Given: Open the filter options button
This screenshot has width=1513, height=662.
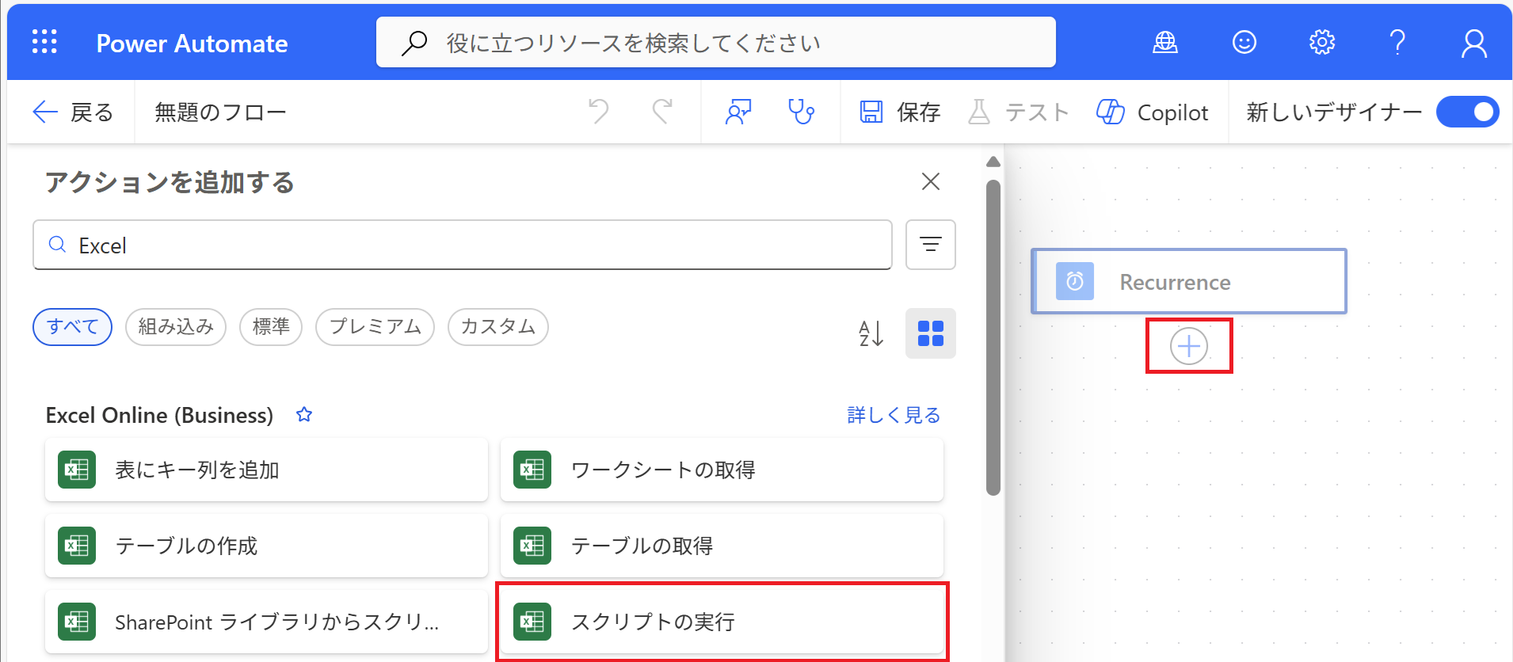Looking at the screenshot, I should (931, 245).
